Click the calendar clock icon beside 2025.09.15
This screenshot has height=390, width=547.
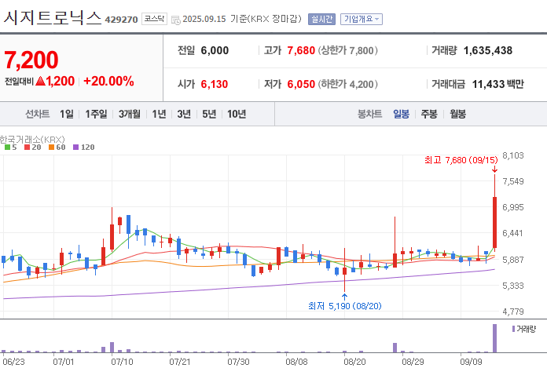(x=176, y=20)
